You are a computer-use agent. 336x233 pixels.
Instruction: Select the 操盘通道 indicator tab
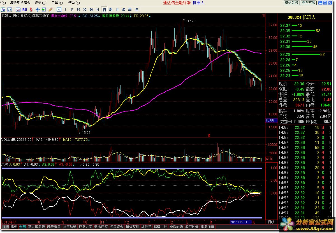click(x=207, y=227)
